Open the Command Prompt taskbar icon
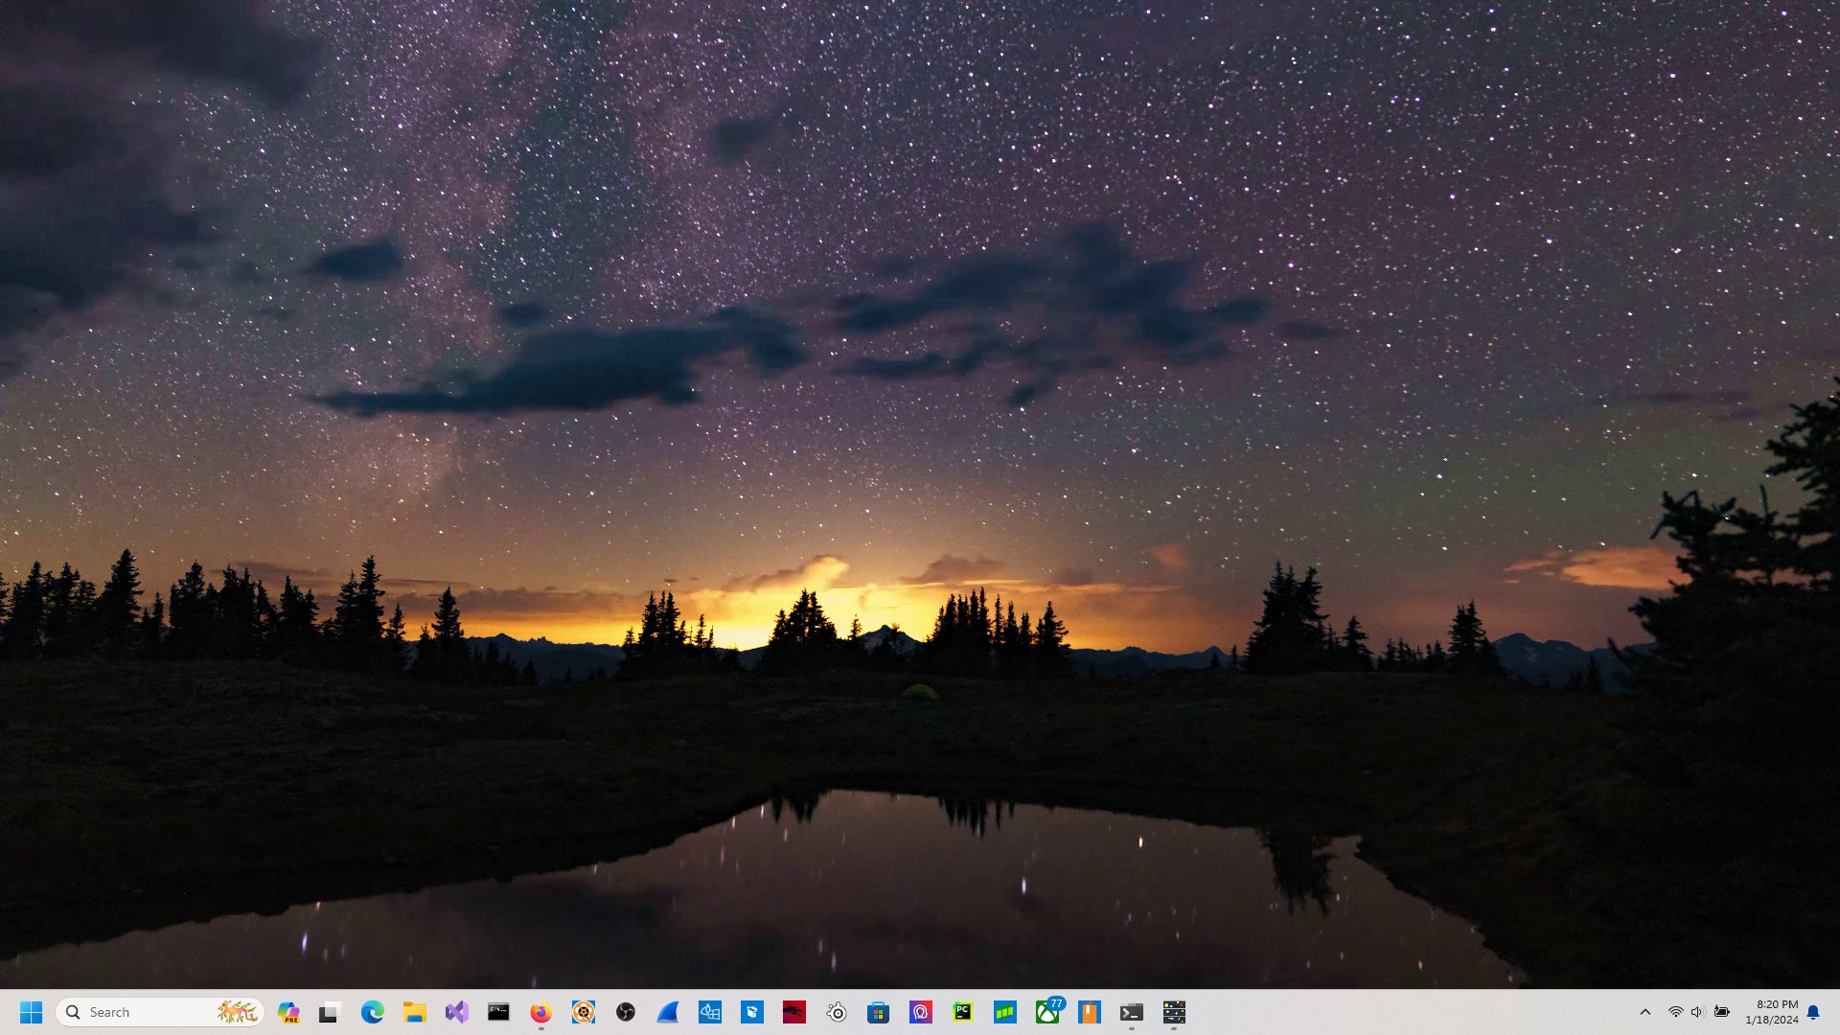Image resolution: width=1840 pixels, height=1035 pixels. point(498,1012)
